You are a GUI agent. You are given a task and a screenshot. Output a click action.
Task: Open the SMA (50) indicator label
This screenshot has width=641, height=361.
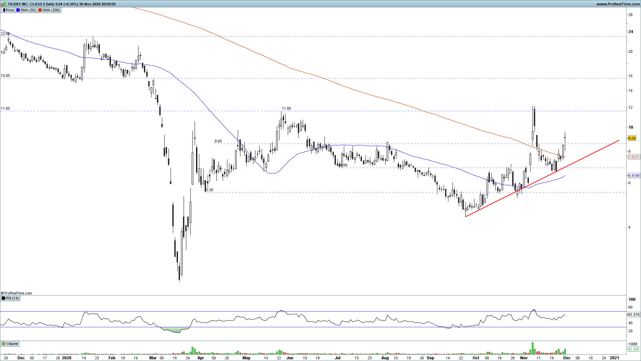(x=28, y=10)
